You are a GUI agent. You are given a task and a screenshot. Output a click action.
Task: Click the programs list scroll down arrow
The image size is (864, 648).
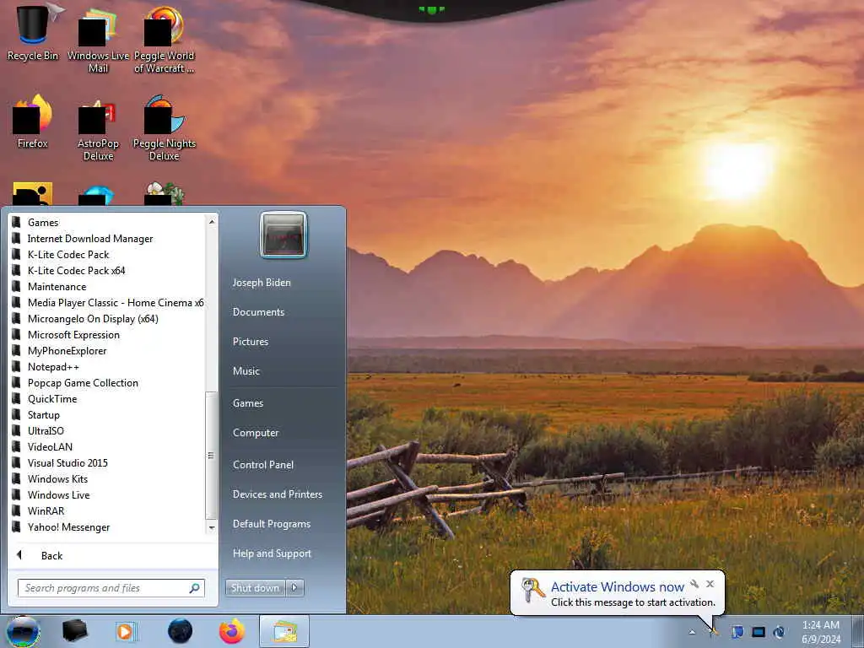212,527
